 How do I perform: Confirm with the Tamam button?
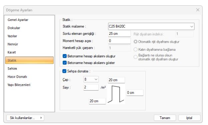[165, 118]
